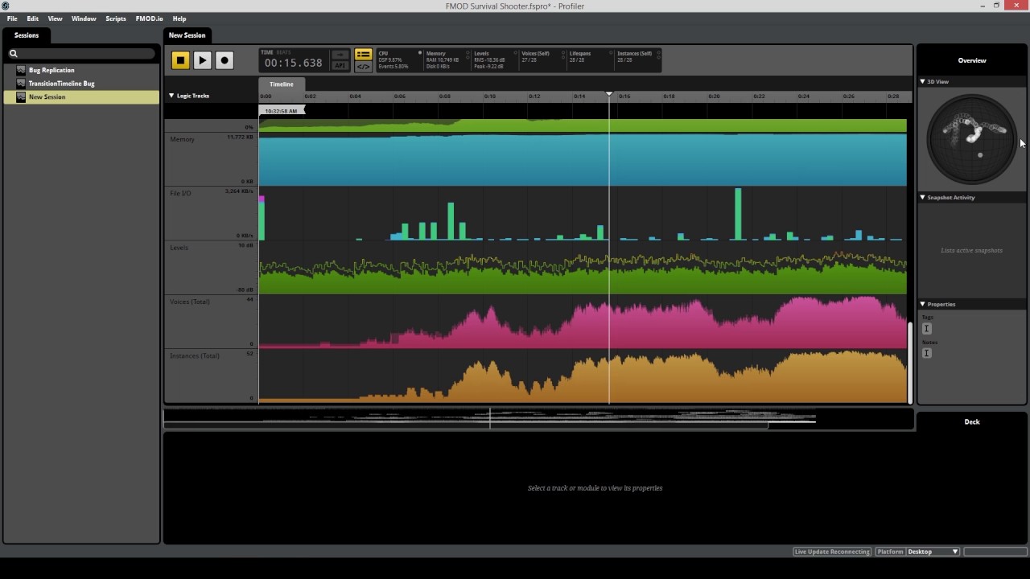Toggle the API playback mode button
The width and height of the screenshot is (1030, 579).
click(x=340, y=66)
